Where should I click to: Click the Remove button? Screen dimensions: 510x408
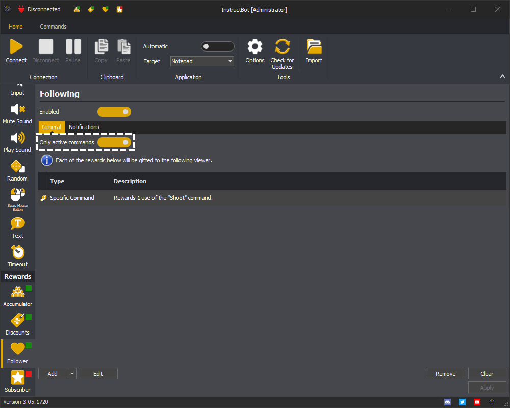tap(446, 374)
